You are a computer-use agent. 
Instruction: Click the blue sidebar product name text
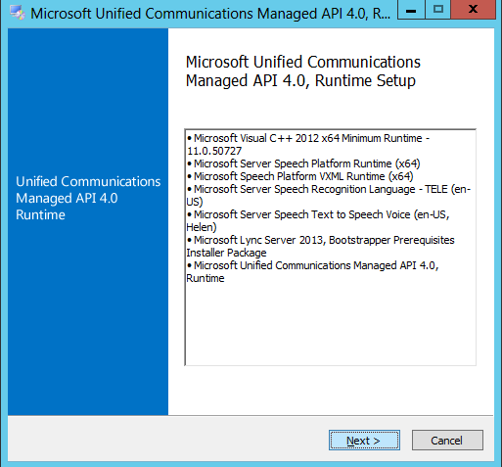(x=88, y=198)
